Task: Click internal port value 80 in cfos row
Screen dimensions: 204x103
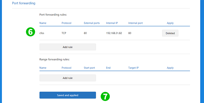Action: 130,33
